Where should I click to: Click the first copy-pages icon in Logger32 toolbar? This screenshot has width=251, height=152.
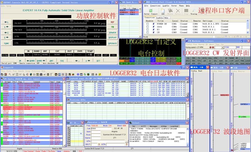(x=2, y=74)
